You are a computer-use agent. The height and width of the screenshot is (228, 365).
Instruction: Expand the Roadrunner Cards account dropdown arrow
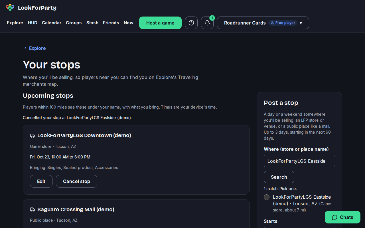[x=301, y=23]
